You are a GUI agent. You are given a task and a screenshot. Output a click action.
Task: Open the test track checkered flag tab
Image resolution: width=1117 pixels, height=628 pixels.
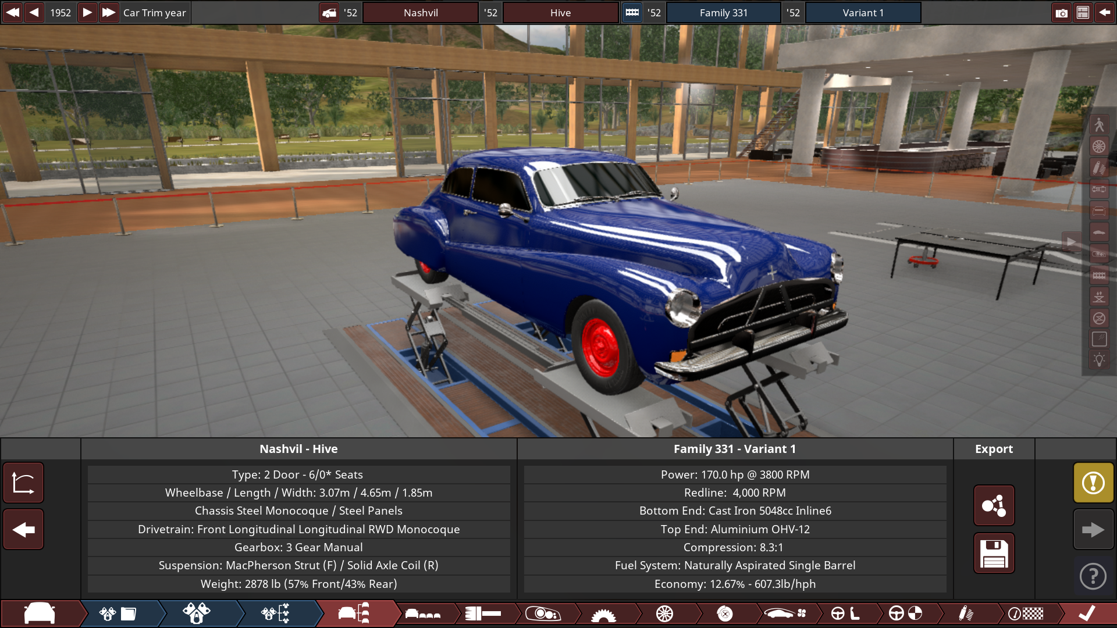pyautogui.click(x=1026, y=613)
